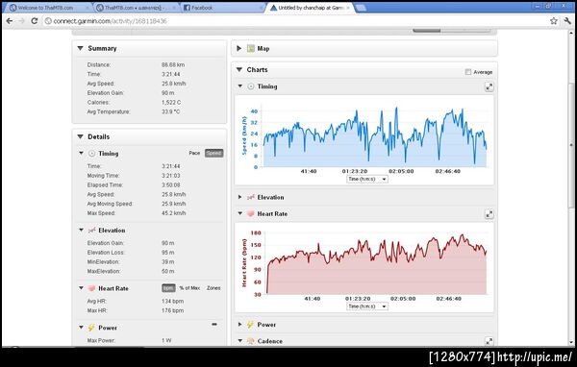Viewport: 577px width, 367px height.
Task: Collapse Heart Rate section in Details
Action: [x=82, y=288]
